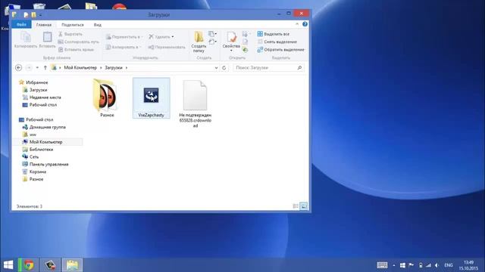Go up one folder level arrow
The image size is (485, 272).
click(x=45, y=67)
